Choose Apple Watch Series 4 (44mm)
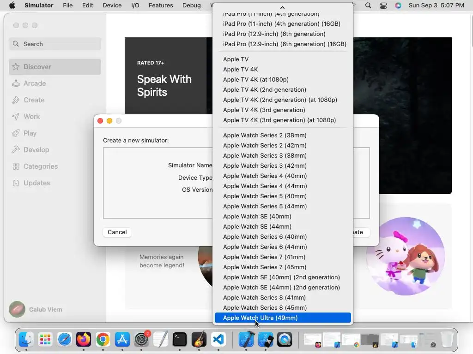The width and height of the screenshot is (473, 354). [x=283, y=186]
